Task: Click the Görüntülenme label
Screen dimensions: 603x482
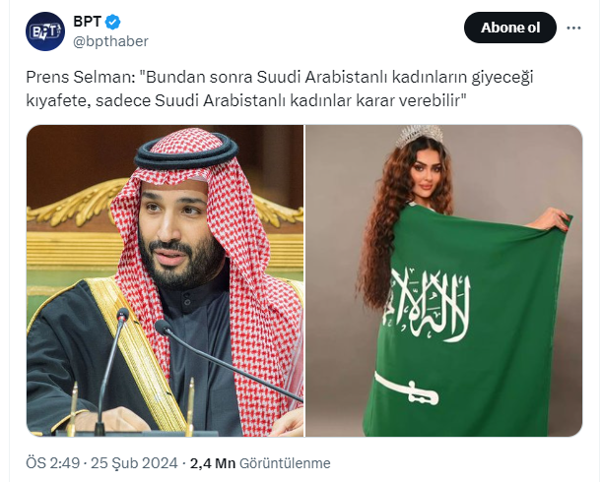Action: (285, 463)
